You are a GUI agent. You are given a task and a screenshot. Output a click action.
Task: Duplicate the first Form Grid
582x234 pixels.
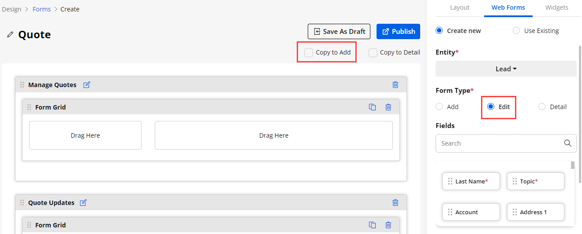(373, 107)
